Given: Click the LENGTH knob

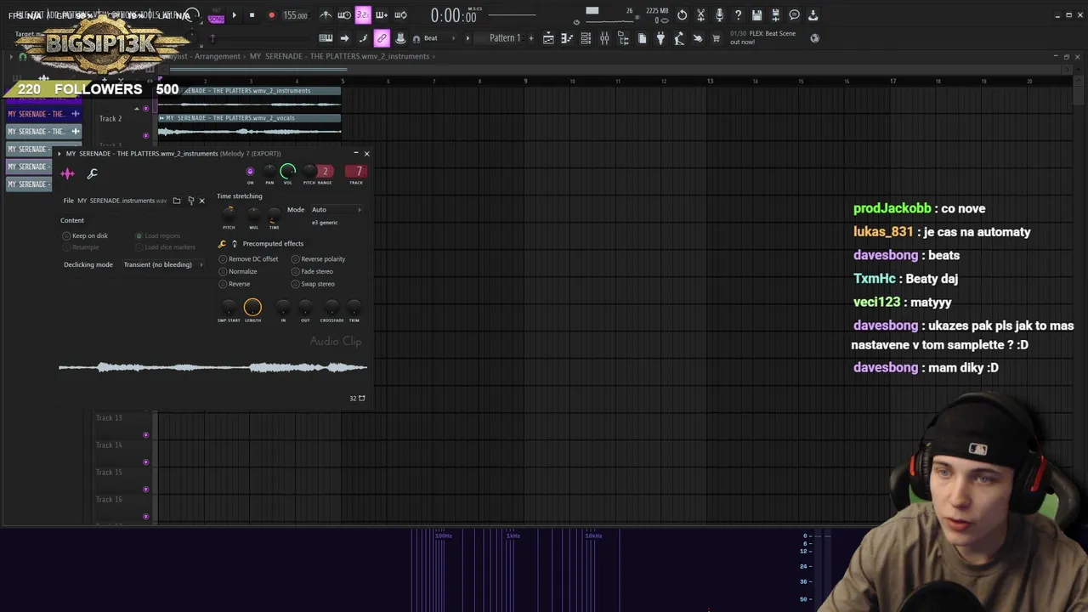Looking at the screenshot, I should [252, 308].
